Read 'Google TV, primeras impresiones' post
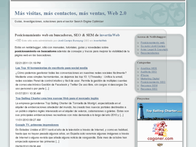Image resolution: width=196 pixels, height=147 pixels. [x=37, y=125]
